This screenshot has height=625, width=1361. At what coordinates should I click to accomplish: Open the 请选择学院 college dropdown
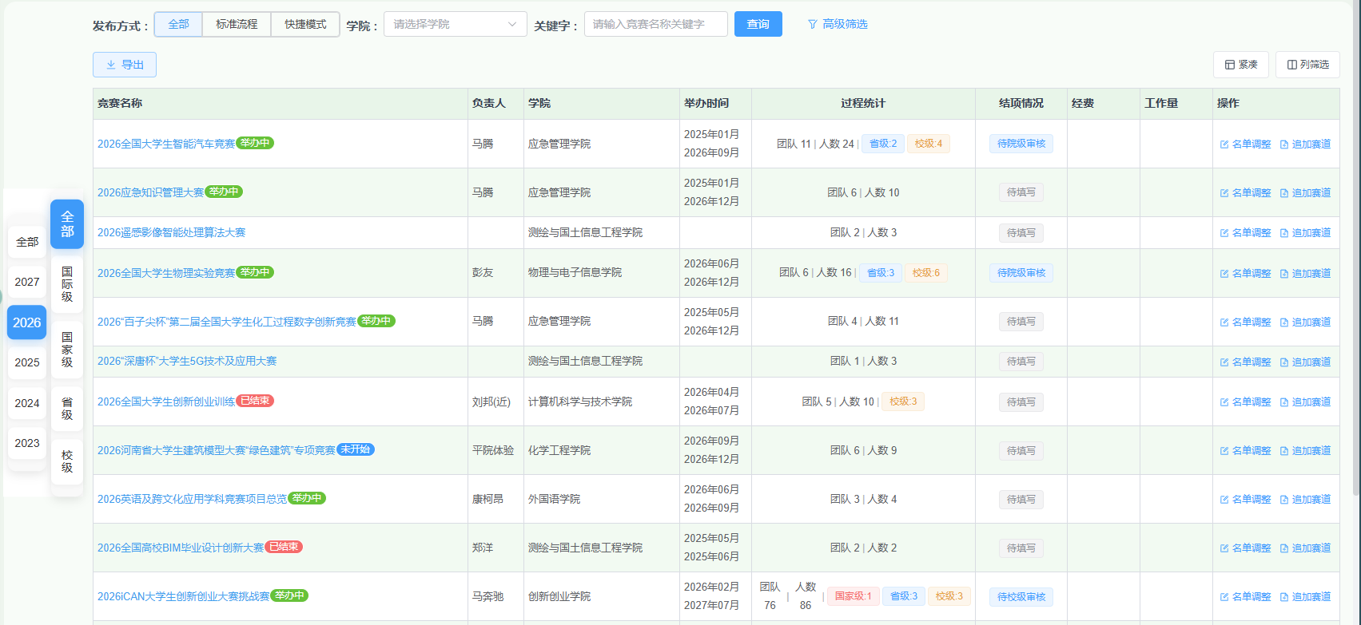point(456,24)
